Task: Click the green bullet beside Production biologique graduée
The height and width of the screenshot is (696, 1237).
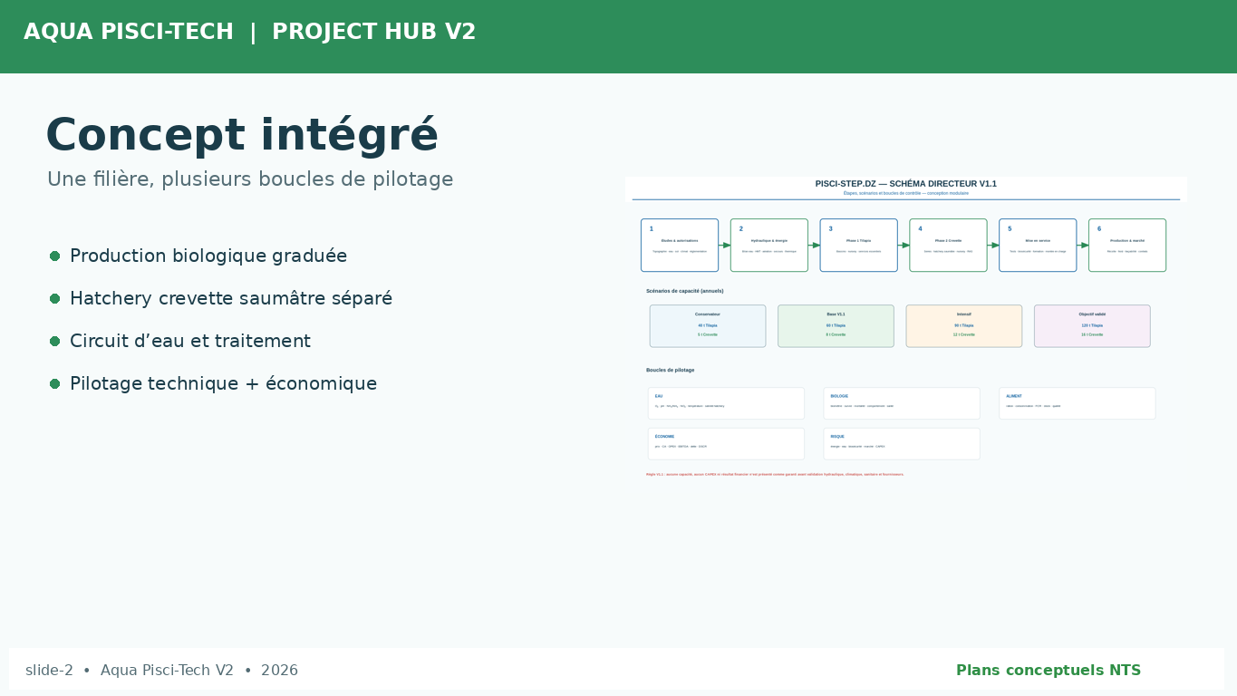Action: point(54,256)
